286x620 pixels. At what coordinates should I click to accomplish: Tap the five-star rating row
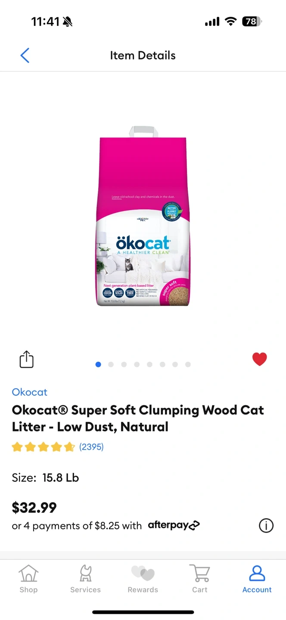pos(44,447)
